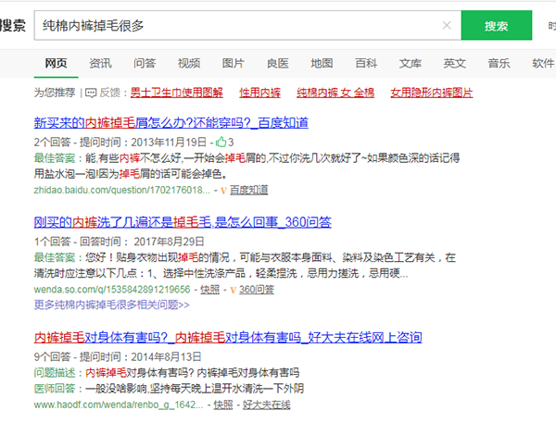This screenshot has height=423, width=556.
Task: Switch to the 视频 tab
Action: pyautogui.click(x=189, y=64)
